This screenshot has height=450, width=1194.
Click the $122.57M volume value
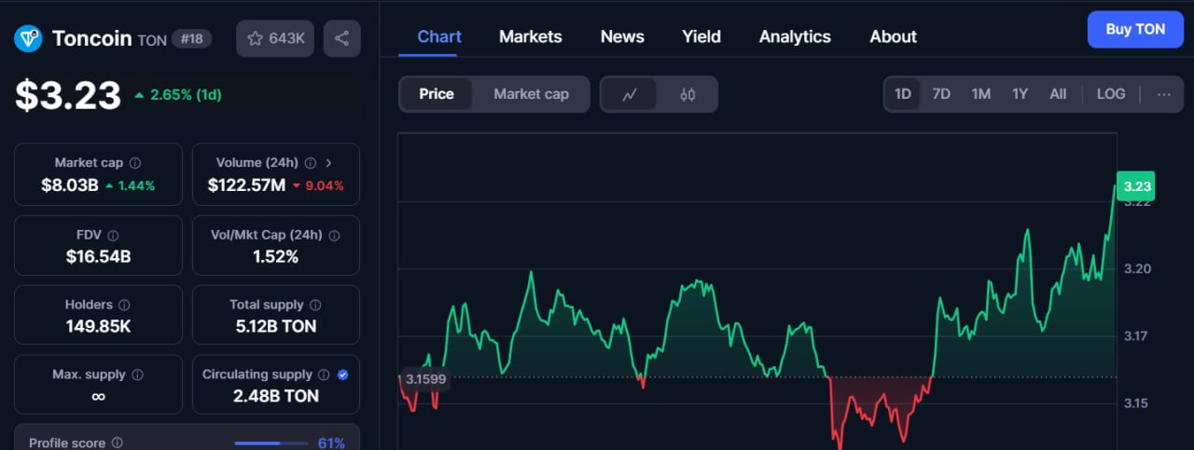[x=246, y=185]
